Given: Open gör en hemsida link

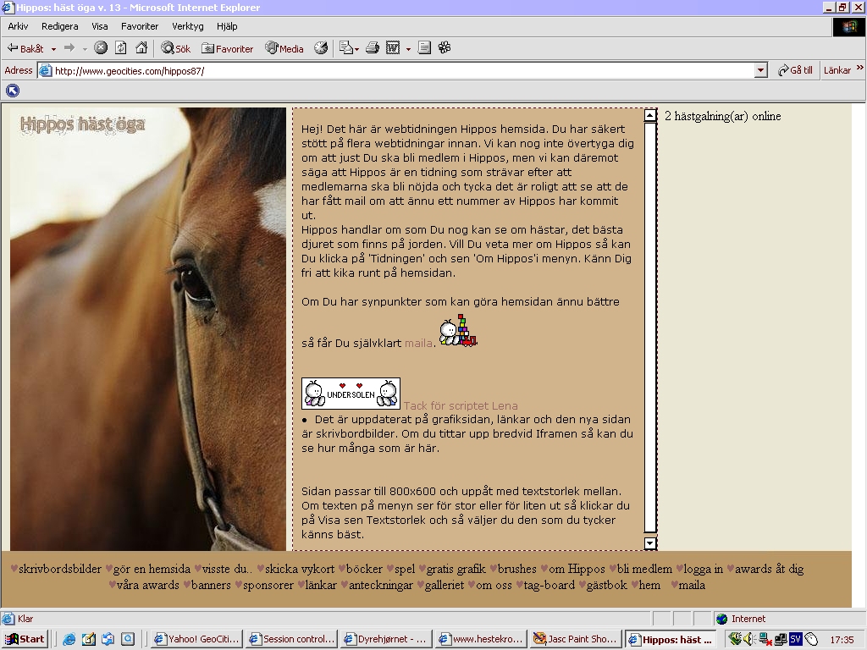Looking at the screenshot, I should (x=152, y=569).
